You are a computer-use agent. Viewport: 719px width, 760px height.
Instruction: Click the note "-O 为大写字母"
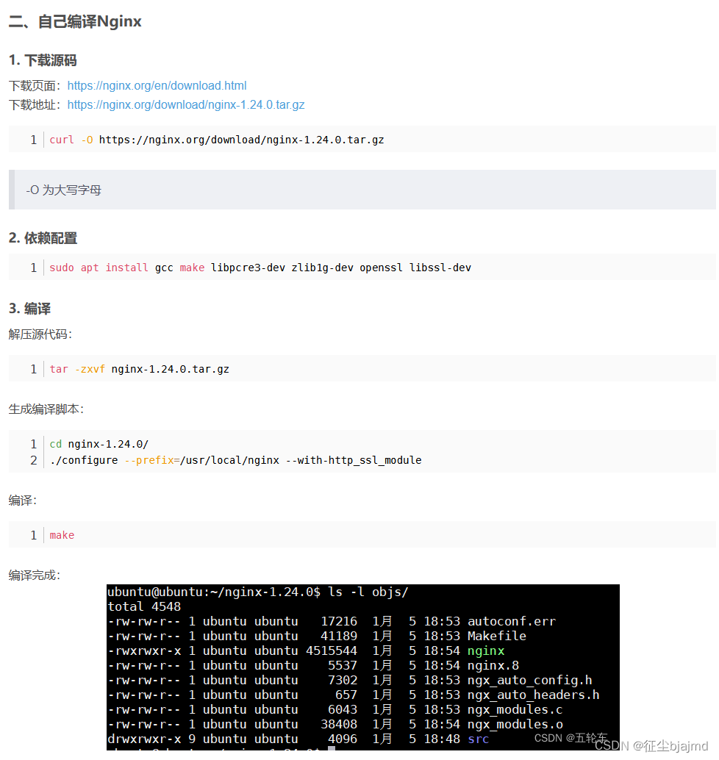pyautogui.click(x=63, y=190)
